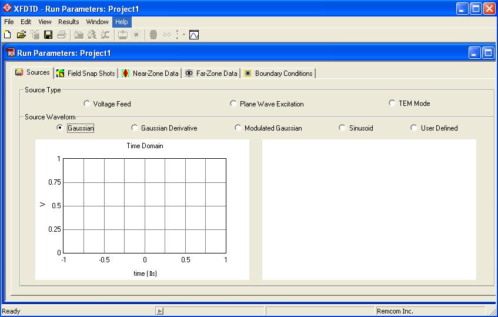498x317 pixels.
Task: Open the Help menu
Action: [x=122, y=22]
